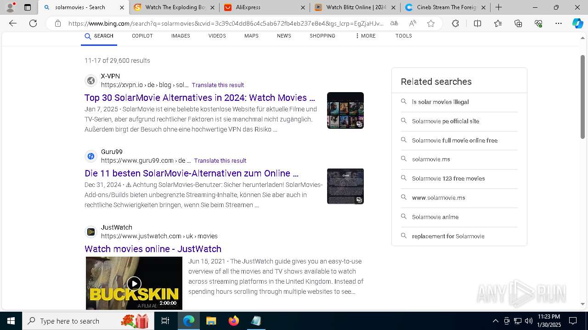View site information lock icon
Viewport: 588px width, 330px height.
pos(57,23)
